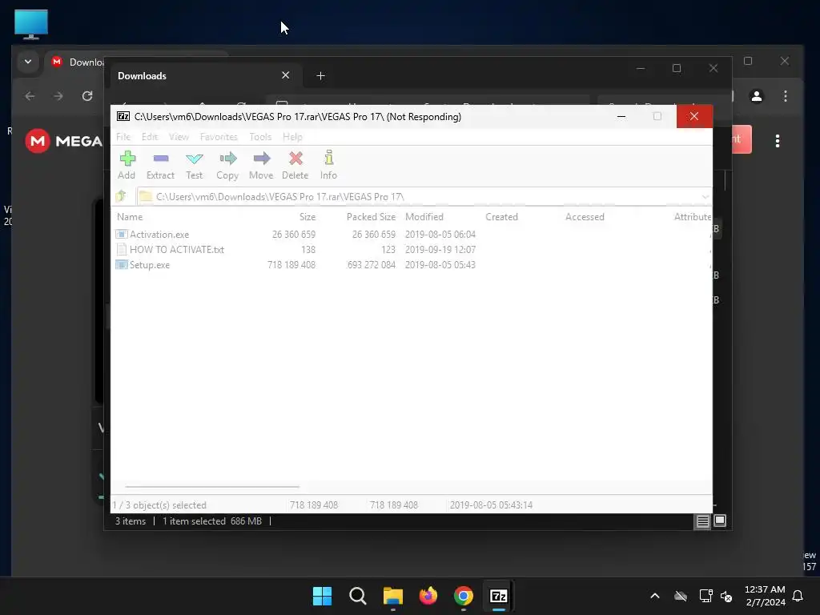Viewport: 820px width, 615px height.
Task: Sort by the Packed Size column header
Action: pos(371,216)
